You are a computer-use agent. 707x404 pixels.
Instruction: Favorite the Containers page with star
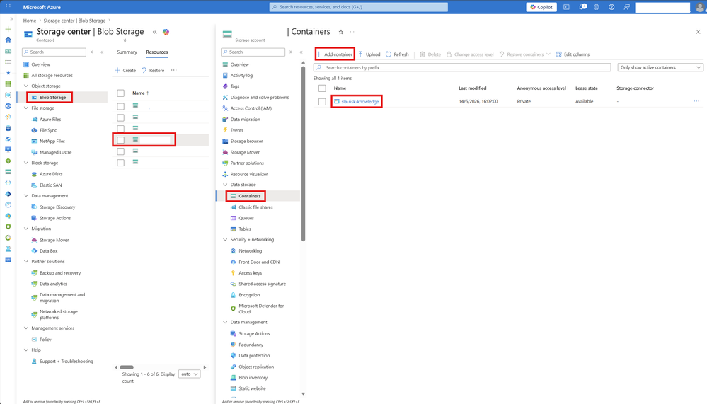pos(341,32)
